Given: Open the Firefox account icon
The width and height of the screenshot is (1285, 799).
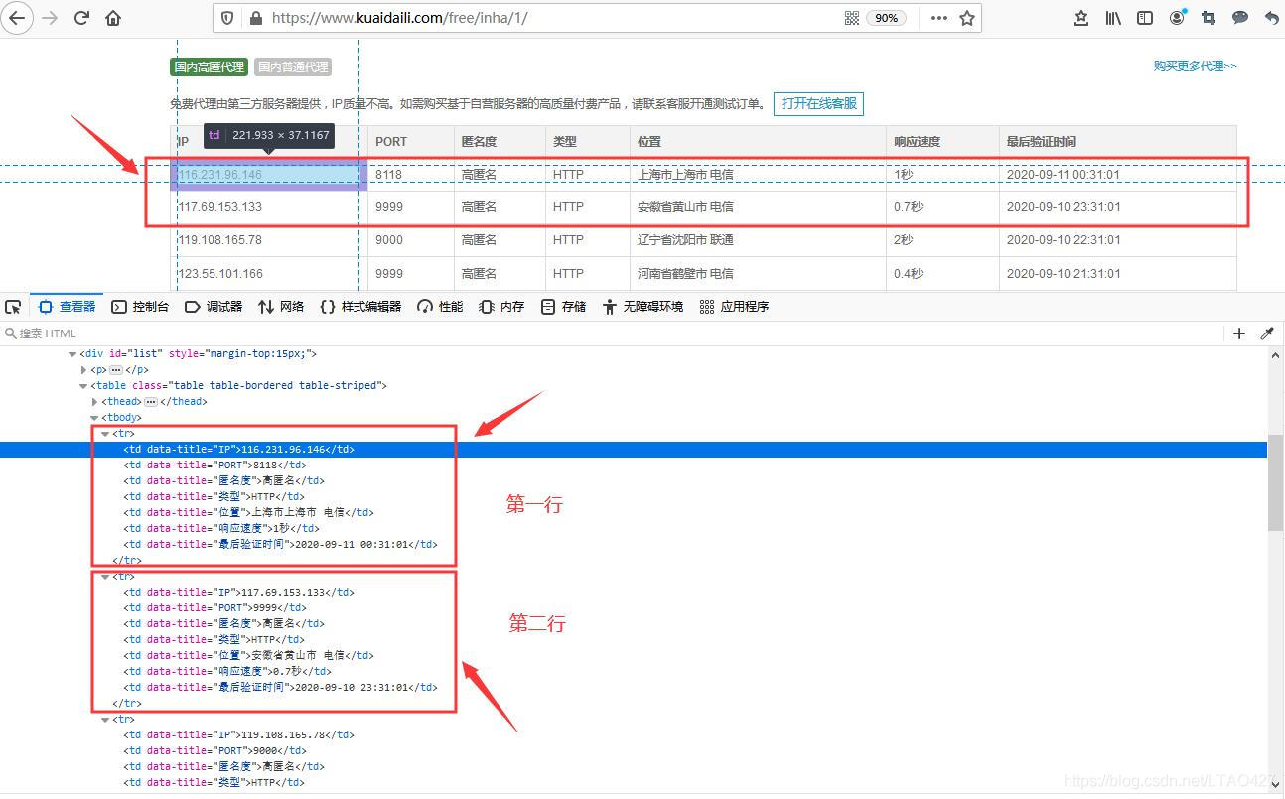Looking at the screenshot, I should 1178,17.
